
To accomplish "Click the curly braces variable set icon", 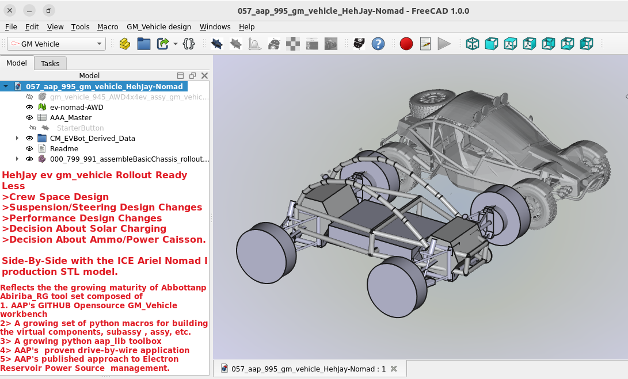I will 189,44.
